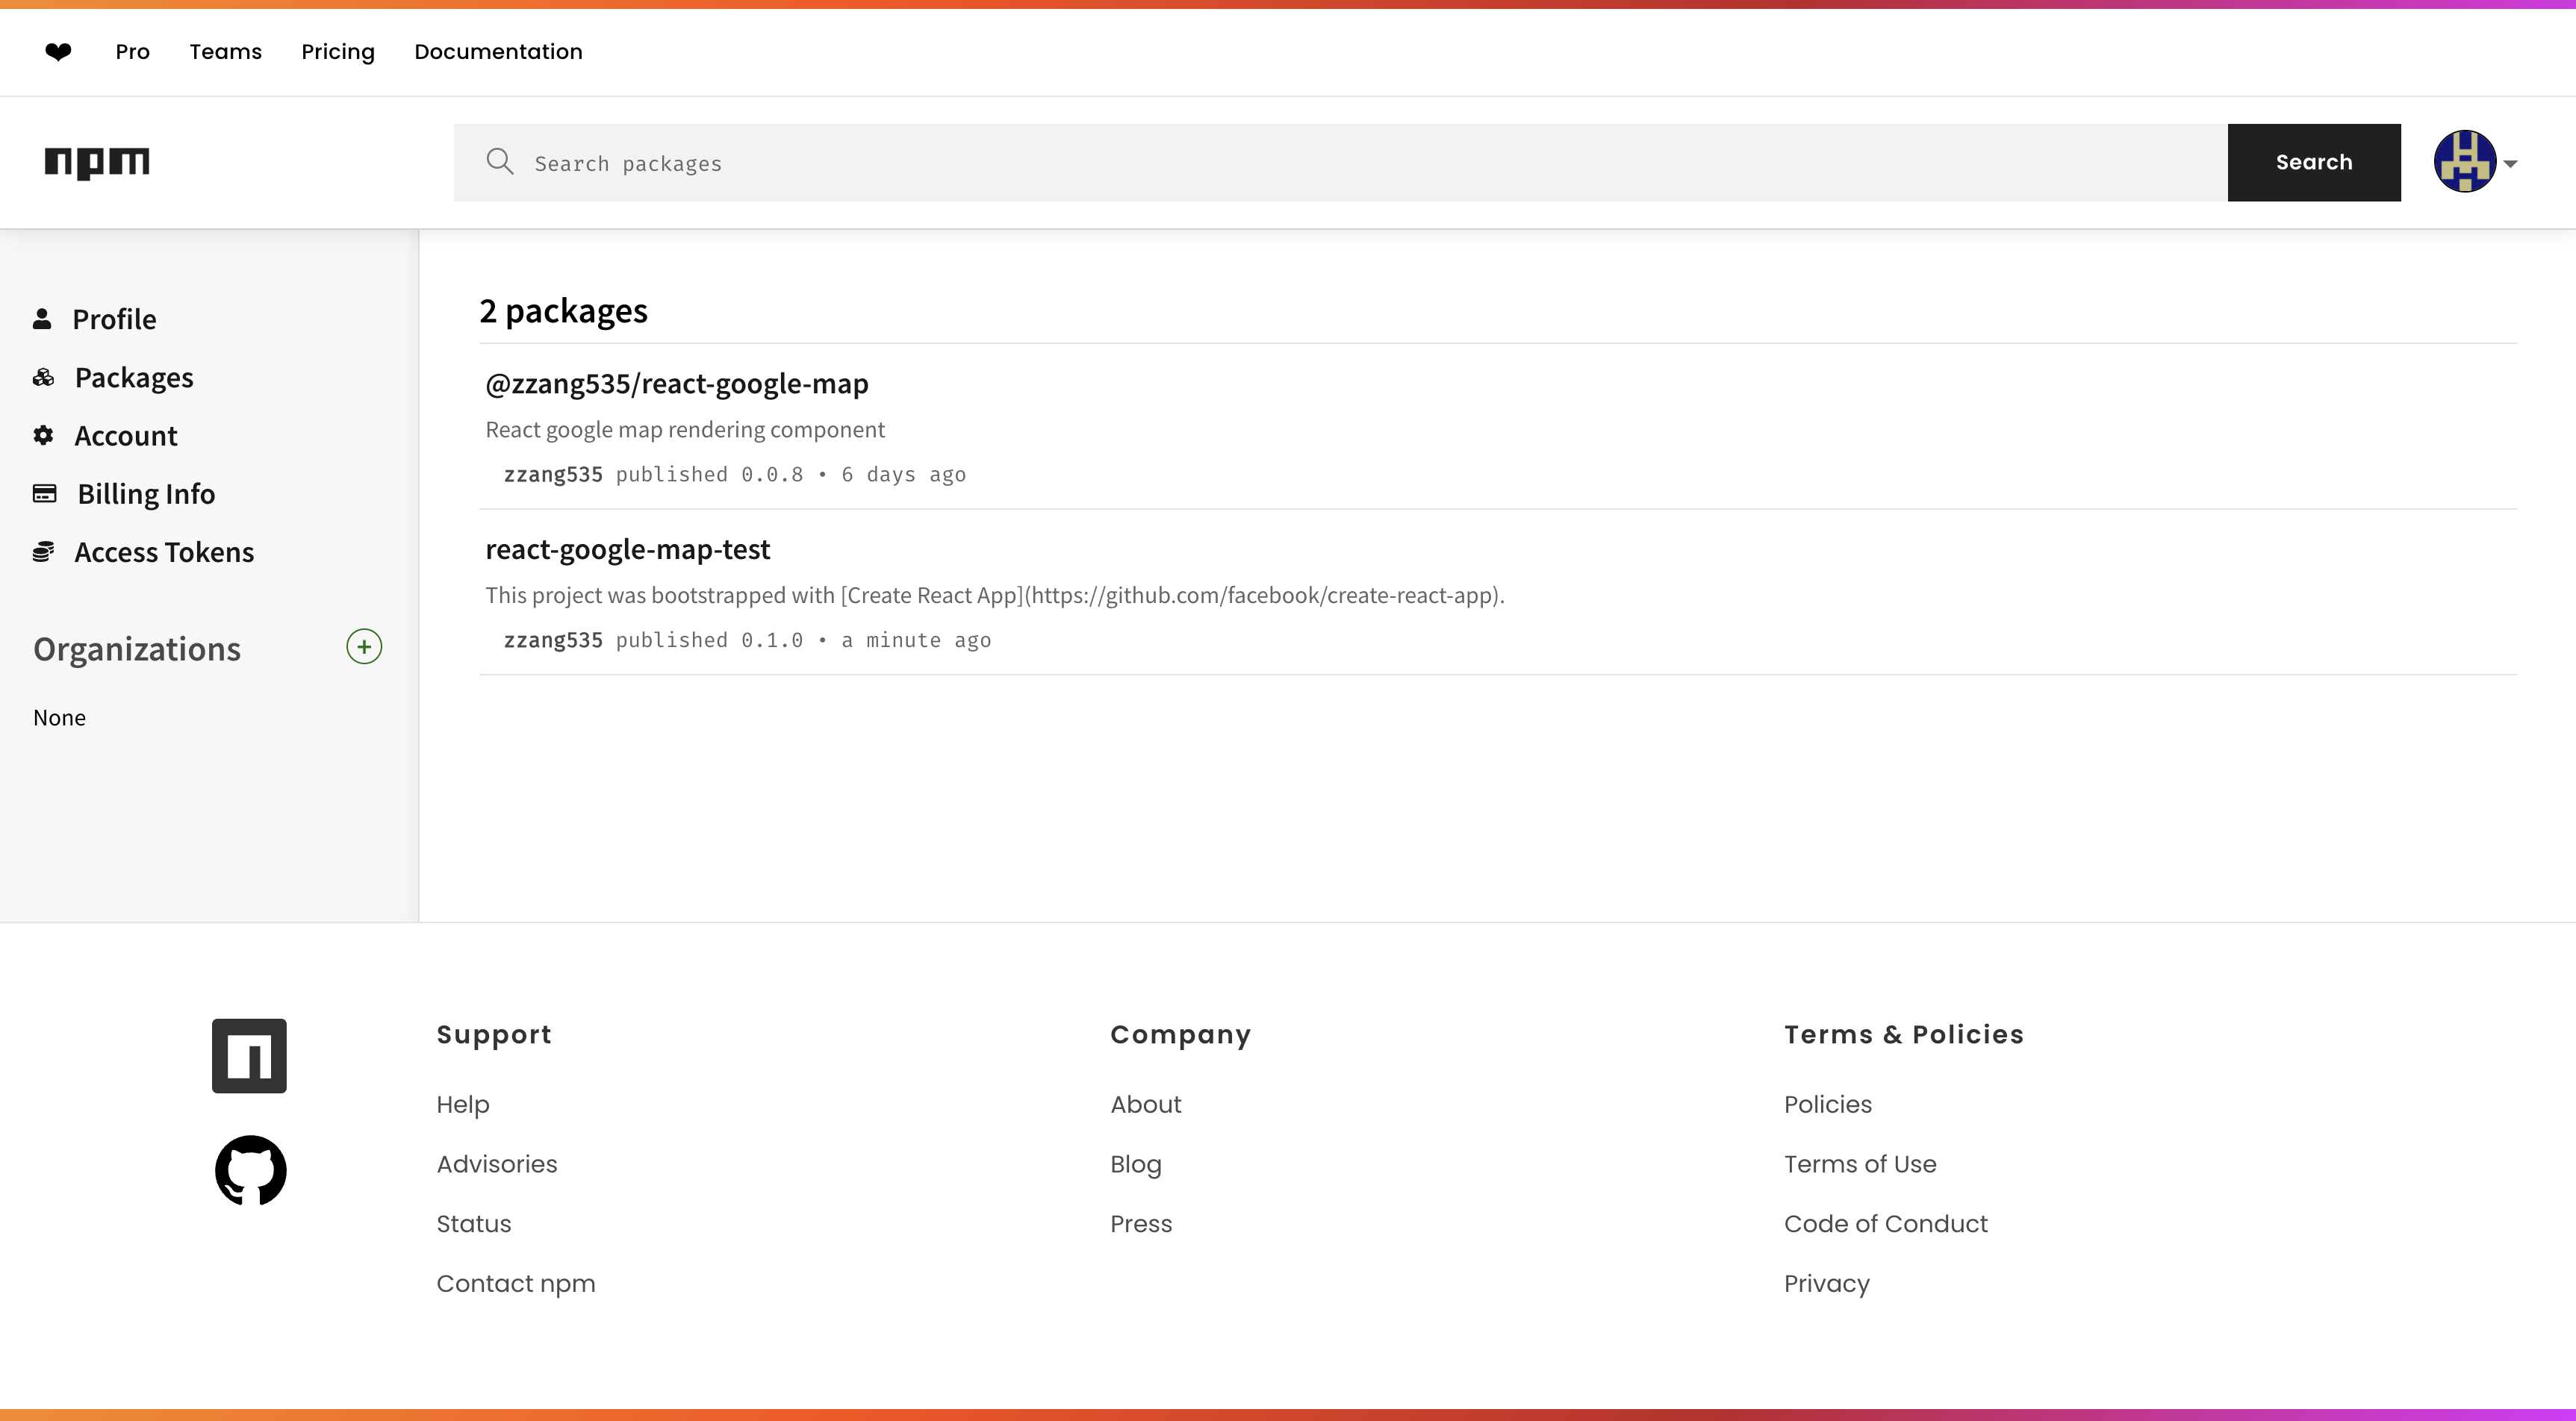The height and width of the screenshot is (1421, 2576).
Task: Open the Documentation menu item
Action: coord(498,52)
